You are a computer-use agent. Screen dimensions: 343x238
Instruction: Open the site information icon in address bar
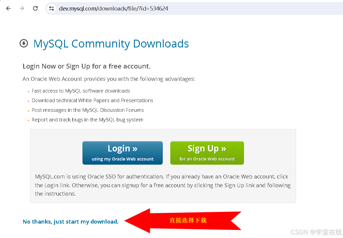[x=52, y=8]
